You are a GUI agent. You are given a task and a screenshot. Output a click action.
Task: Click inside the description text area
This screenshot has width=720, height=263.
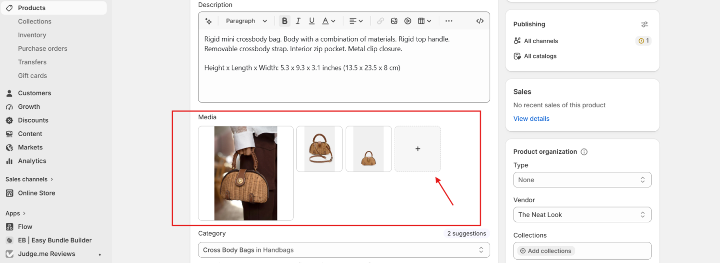344,66
